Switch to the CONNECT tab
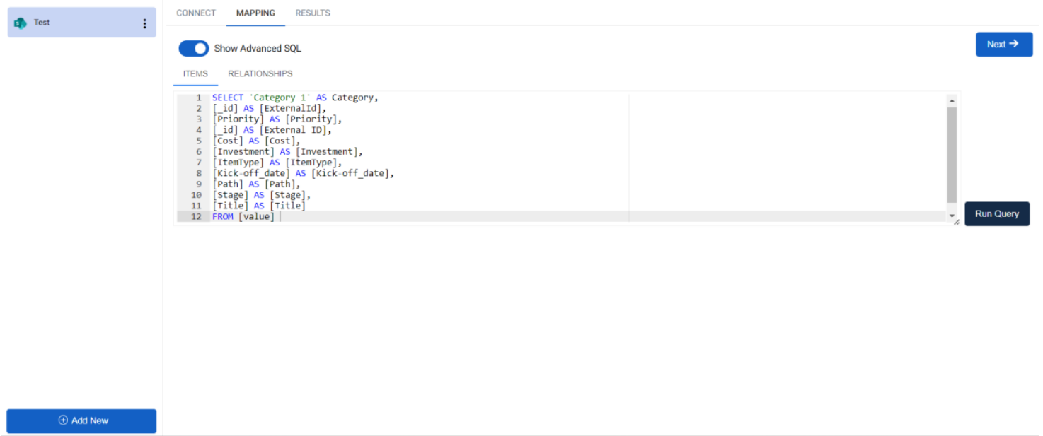 196,13
